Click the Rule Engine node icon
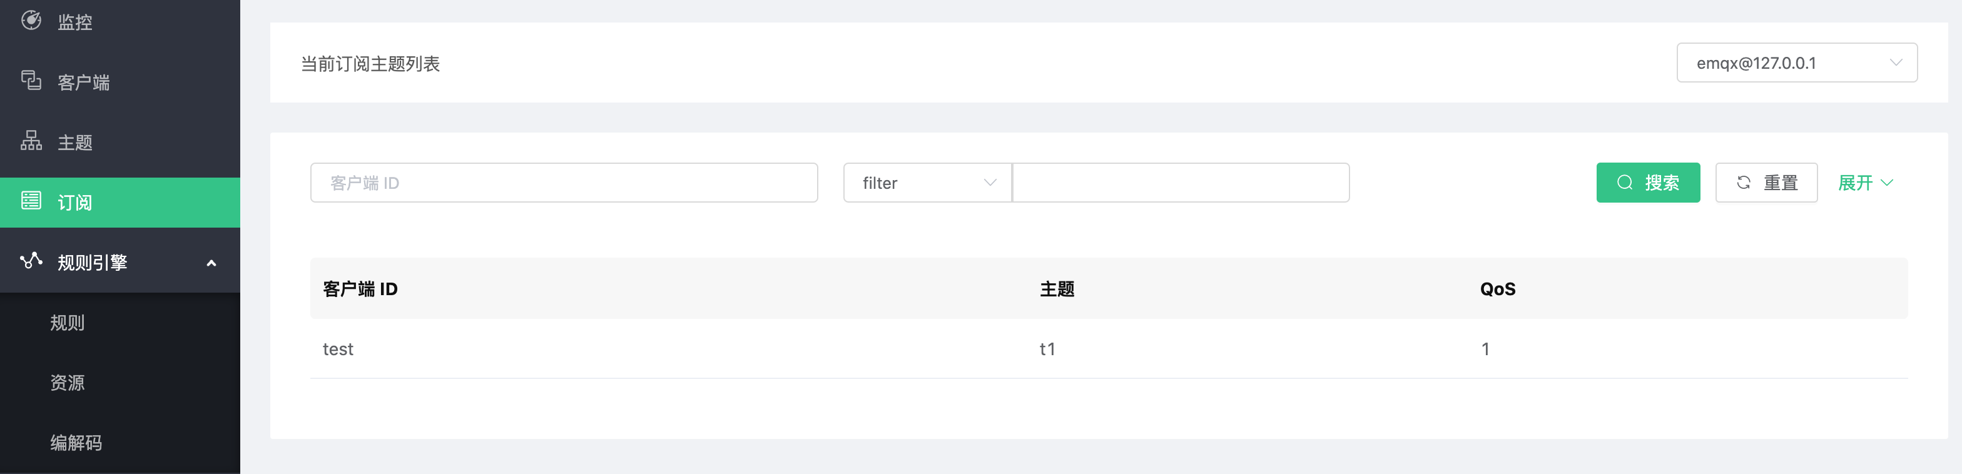This screenshot has width=1962, height=474. (x=31, y=261)
